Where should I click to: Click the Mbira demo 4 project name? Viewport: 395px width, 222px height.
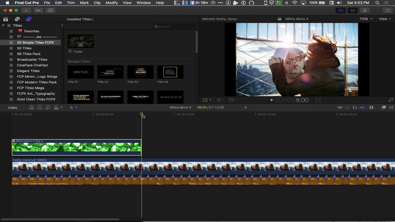tap(181, 107)
